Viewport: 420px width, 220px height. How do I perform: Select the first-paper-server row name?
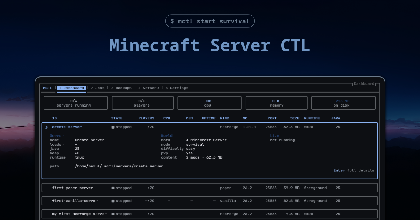click(73, 188)
